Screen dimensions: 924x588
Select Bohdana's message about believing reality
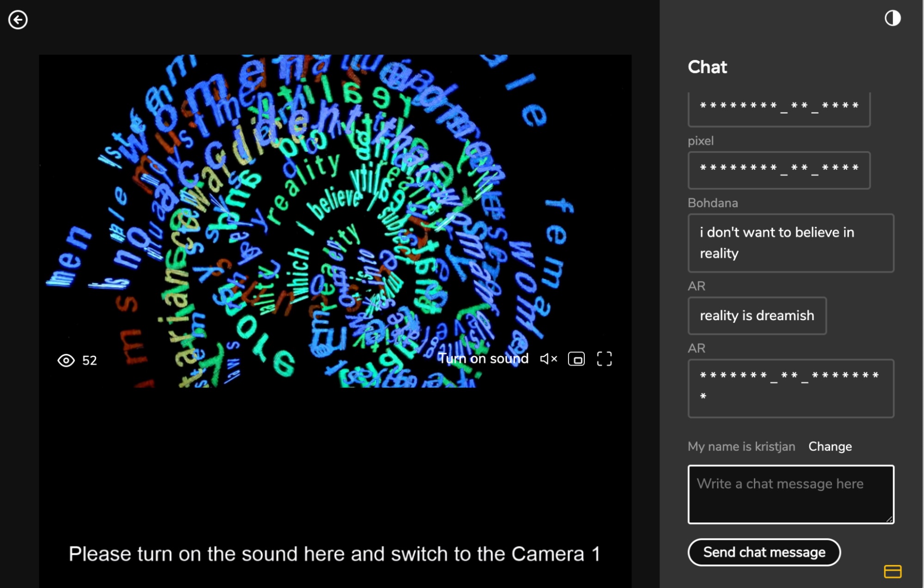tap(790, 243)
